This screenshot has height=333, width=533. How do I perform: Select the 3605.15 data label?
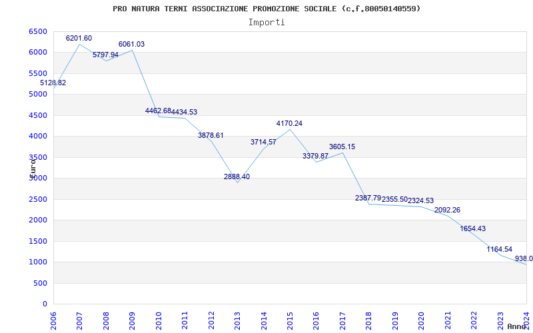tap(342, 147)
